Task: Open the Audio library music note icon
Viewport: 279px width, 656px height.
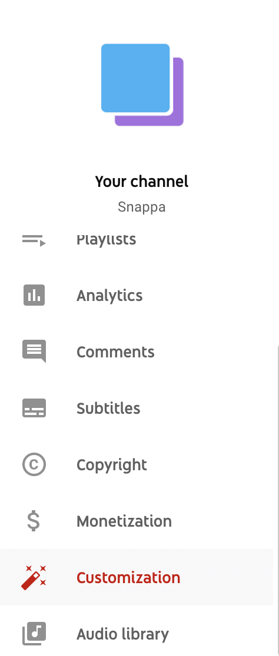Action: [34, 634]
